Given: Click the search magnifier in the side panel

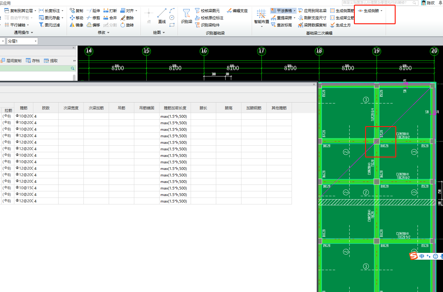Looking at the screenshot, I should (x=73, y=68).
